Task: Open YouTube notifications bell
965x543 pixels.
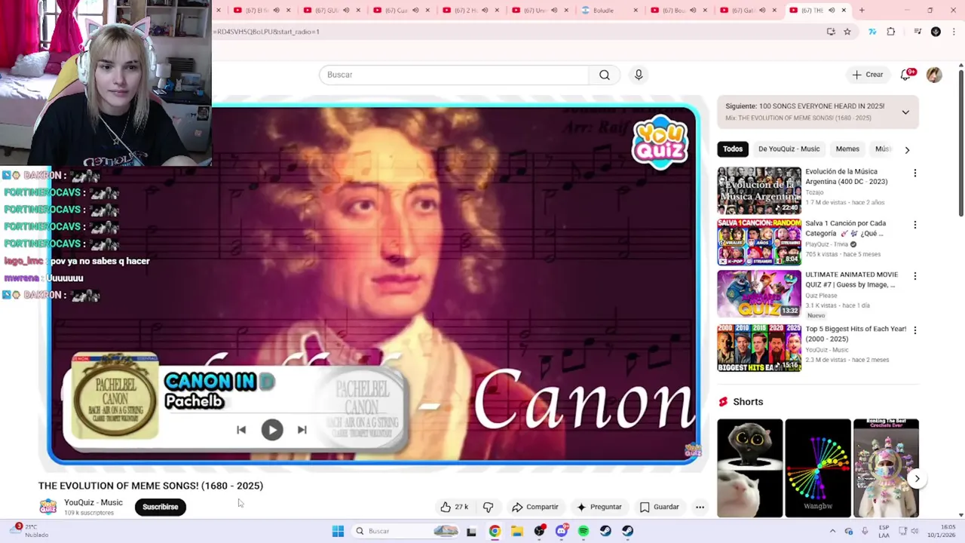Action: click(906, 74)
